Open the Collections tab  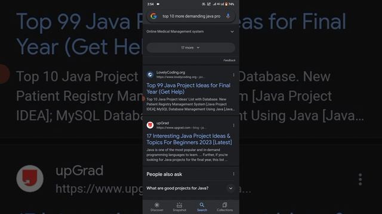[x=224, y=207]
